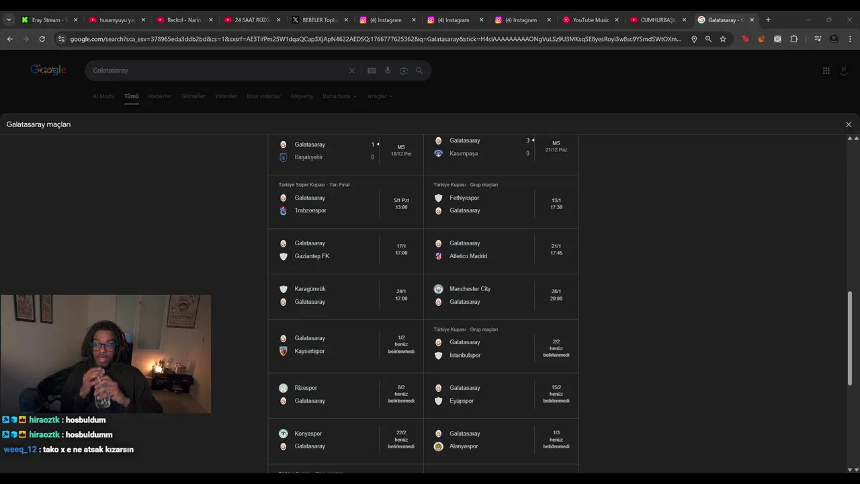Screen dimensions: 860x484
Task: View site information icon in address bar
Action: coord(62,39)
